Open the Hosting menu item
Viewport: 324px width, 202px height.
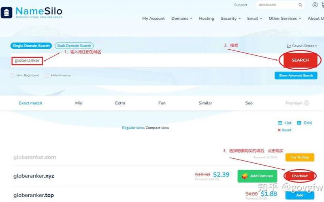click(207, 19)
